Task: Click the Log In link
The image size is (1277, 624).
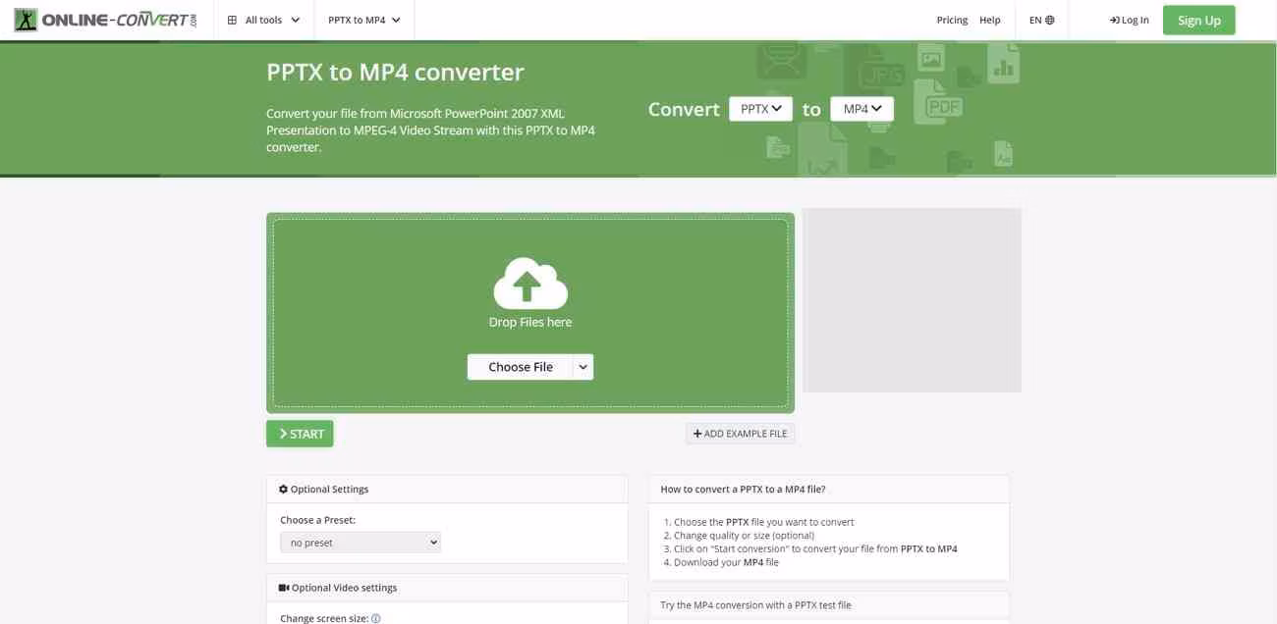Action: (1129, 20)
